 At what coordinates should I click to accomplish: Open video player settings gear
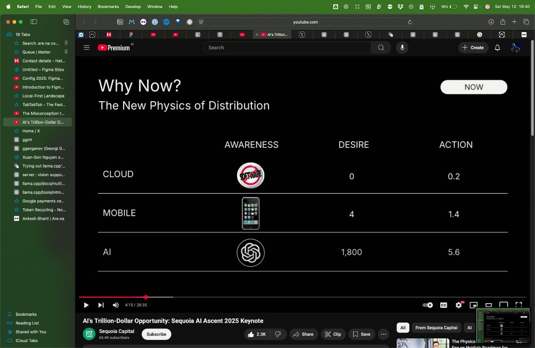click(x=459, y=305)
